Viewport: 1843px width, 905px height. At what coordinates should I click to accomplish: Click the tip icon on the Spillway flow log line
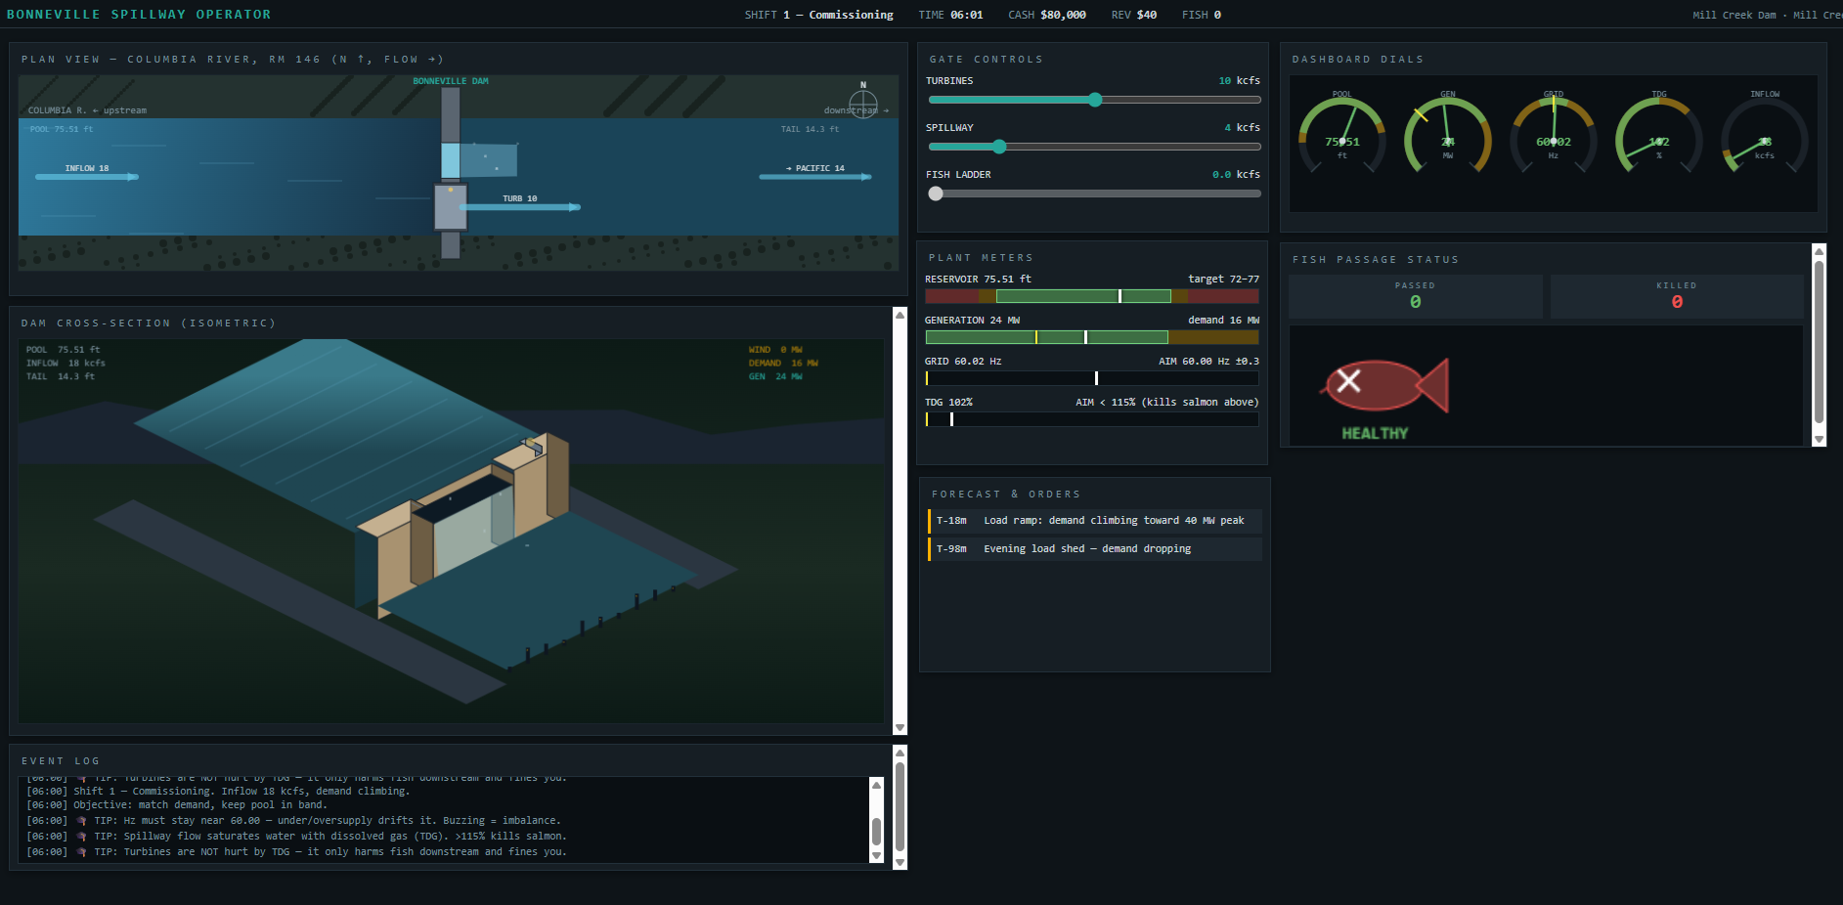(82, 837)
